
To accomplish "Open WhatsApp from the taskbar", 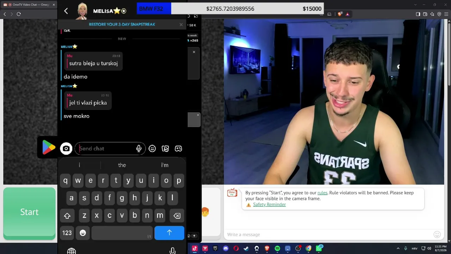I will [x=319, y=248].
